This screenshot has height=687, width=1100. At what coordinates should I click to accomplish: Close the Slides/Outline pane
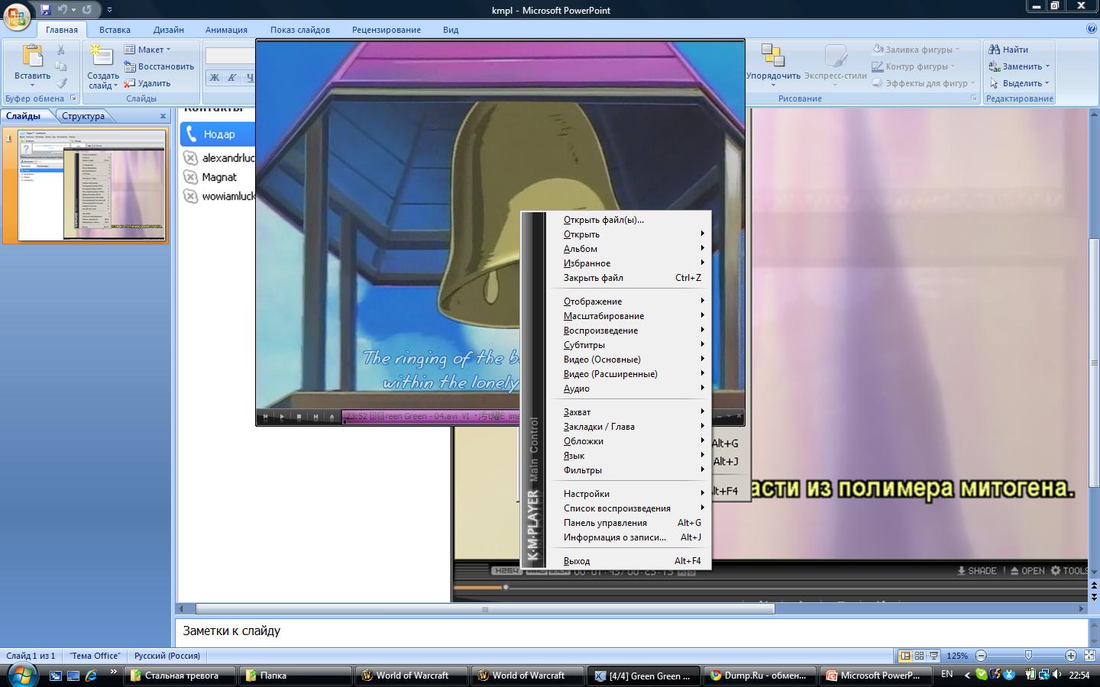coord(163,116)
